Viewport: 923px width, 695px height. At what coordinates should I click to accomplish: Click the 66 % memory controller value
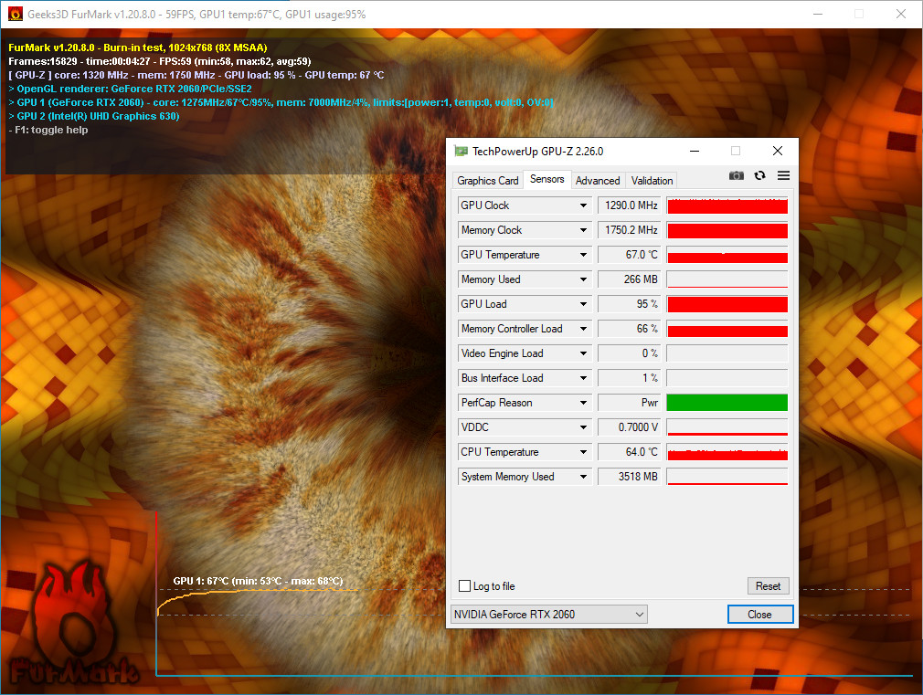(x=630, y=329)
